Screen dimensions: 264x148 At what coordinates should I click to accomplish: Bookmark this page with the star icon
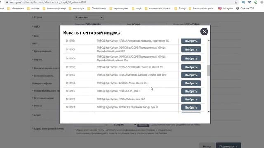click(236, 2)
